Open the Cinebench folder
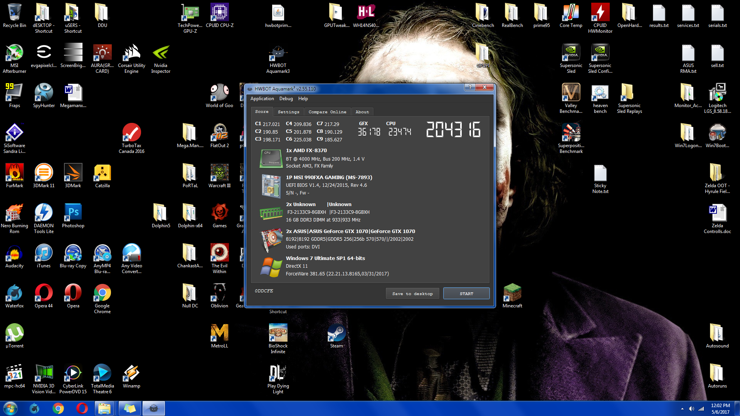This screenshot has height=416, width=740. pos(483,15)
